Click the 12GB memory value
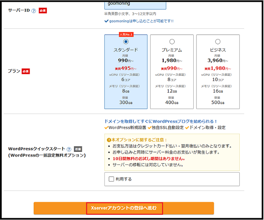This screenshot has width=264, height=220. (x=172, y=91)
